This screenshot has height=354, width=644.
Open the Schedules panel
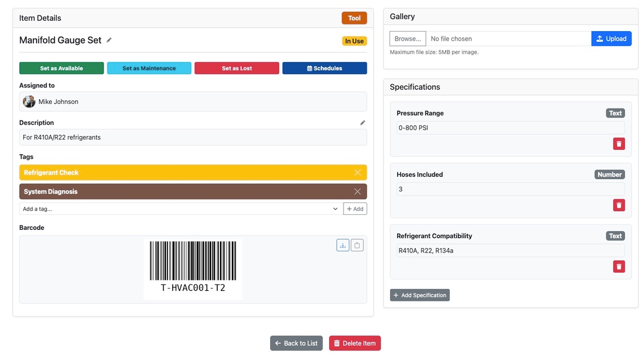[324, 67]
